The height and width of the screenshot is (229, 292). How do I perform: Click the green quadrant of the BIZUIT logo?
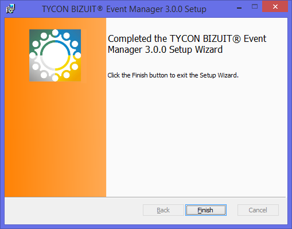(x=36, y=36)
